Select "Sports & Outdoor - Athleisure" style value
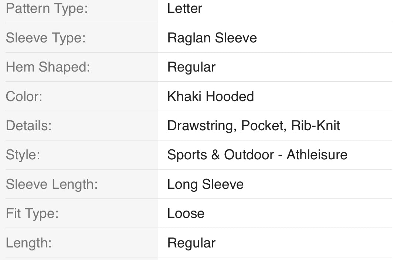 point(257,155)
